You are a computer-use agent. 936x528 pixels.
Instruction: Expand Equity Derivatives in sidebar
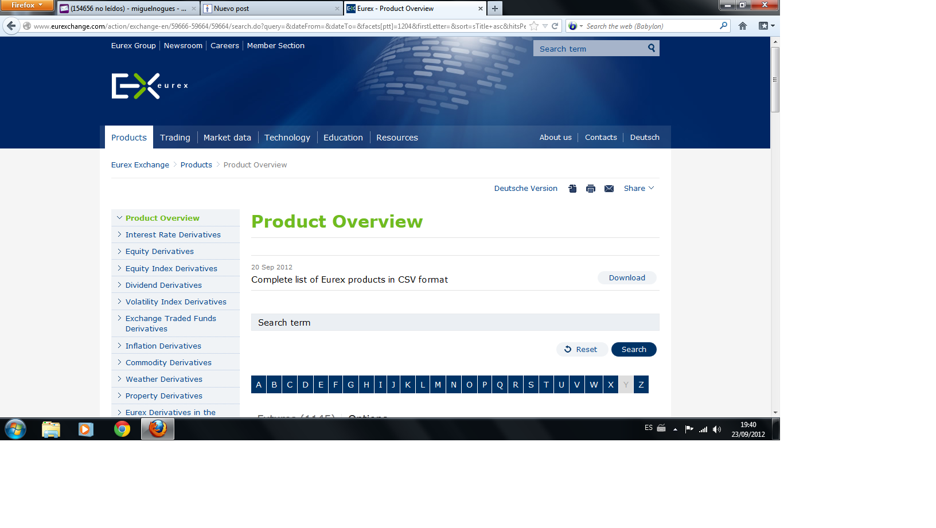119,251
